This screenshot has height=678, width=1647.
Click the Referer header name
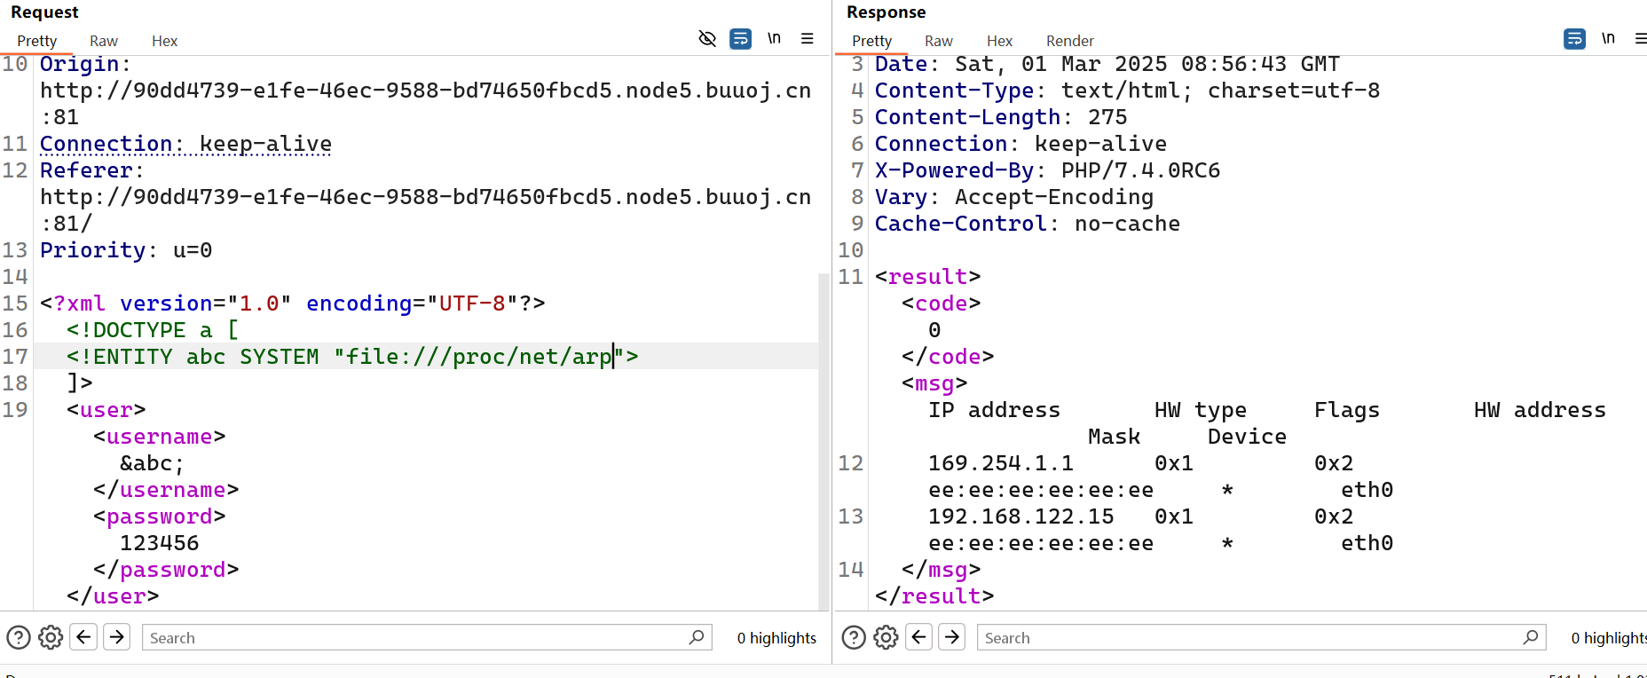(x=86, y=170)
